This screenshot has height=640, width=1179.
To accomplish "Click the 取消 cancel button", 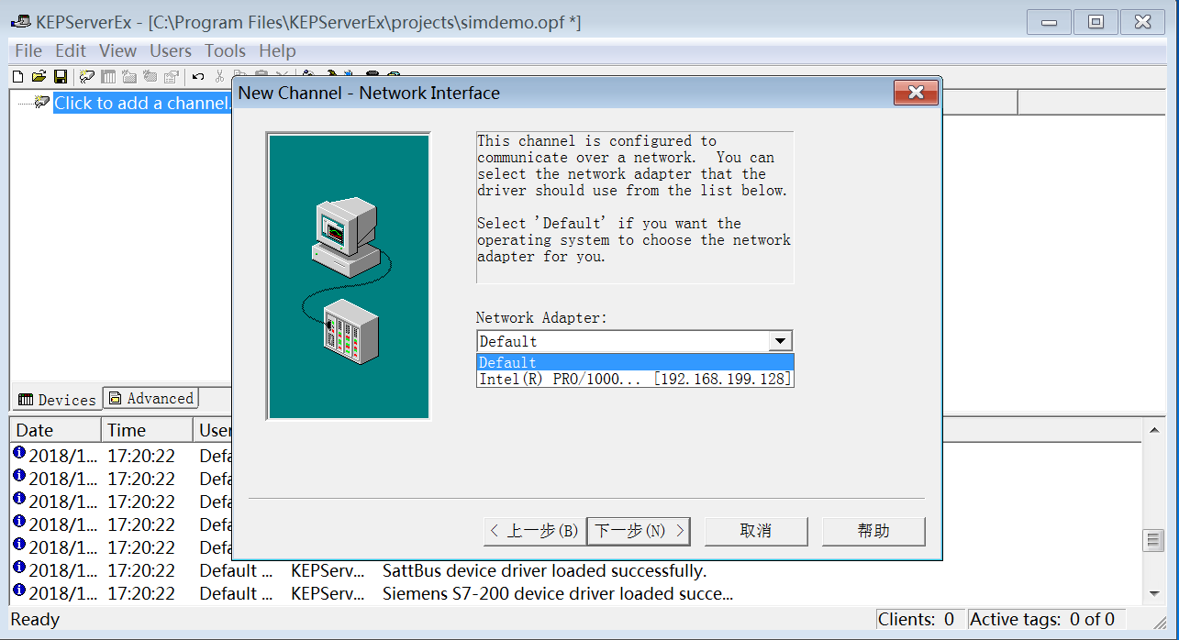I will coord(756,531).
